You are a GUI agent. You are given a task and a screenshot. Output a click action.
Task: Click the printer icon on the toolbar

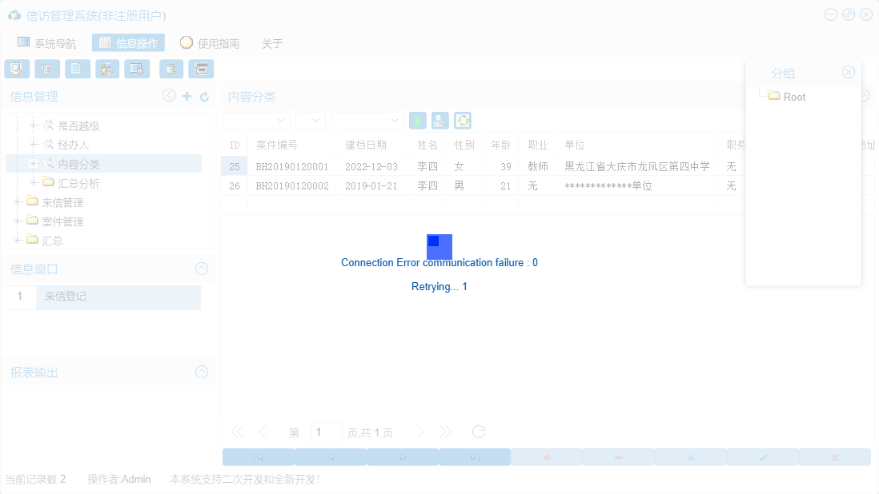tap(201, 69)
